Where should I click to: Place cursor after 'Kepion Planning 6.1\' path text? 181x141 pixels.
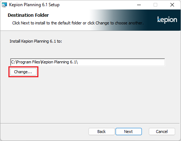pyautogui.click(x=78, y=62)
